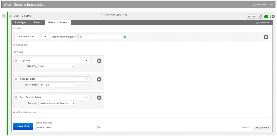Open the Select Folder dropdown showing On Hold
The width and height of the screenshot is (277, 136).
(57, 85)
